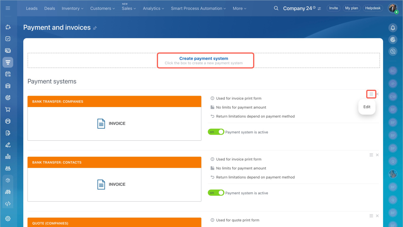Delete the Bank Transfer: Contacts payment system
This screenshot has width=403, height=227.
(377, 155)
